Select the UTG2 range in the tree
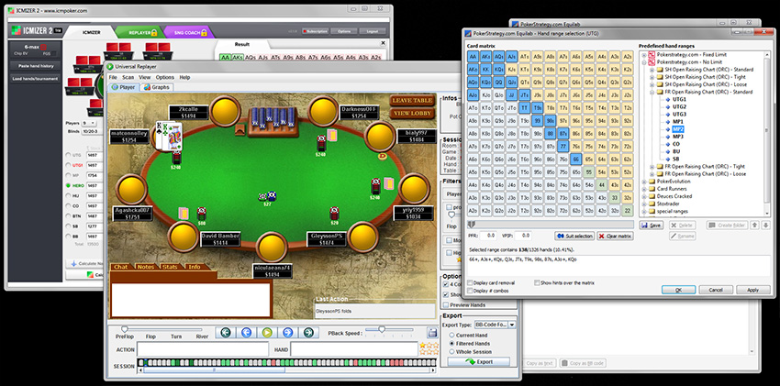 679,106
